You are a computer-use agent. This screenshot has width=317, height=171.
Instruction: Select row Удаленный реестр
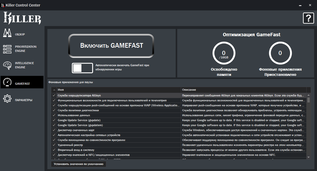coord(179,145)
